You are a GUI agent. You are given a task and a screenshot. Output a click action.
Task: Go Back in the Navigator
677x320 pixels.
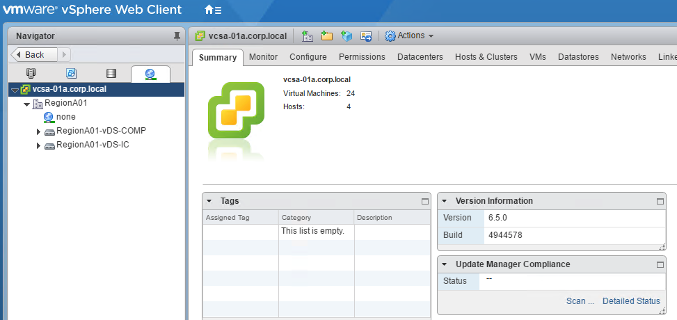[x=34, y=54]
